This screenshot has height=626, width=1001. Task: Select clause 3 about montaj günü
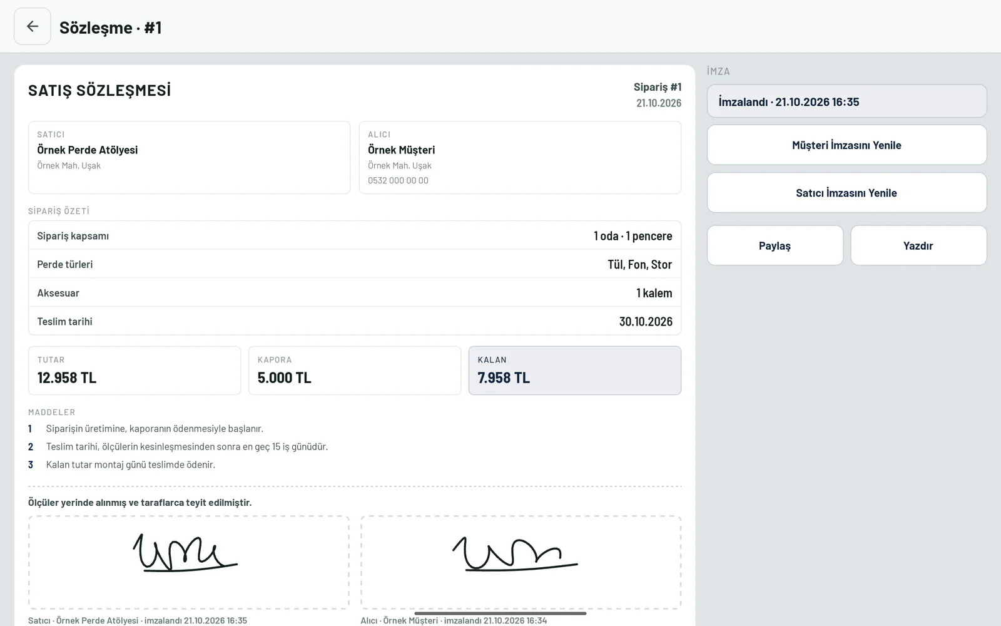coord(131,464)
